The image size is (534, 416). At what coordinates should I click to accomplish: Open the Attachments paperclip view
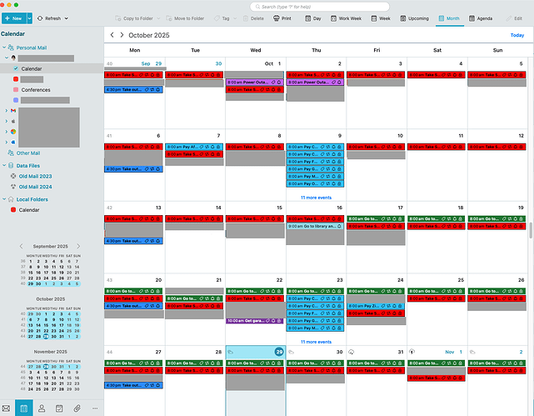tap(77, 408)
